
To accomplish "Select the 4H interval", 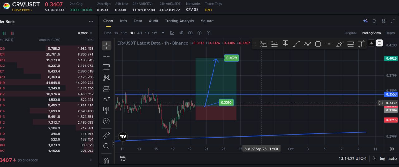I will click(140, 33).
